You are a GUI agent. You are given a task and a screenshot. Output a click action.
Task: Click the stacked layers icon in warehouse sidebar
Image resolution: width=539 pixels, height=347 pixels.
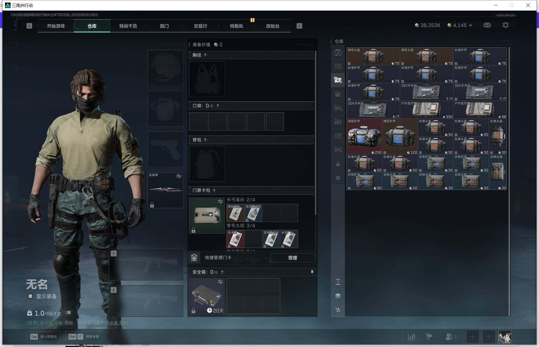point(338,296)
